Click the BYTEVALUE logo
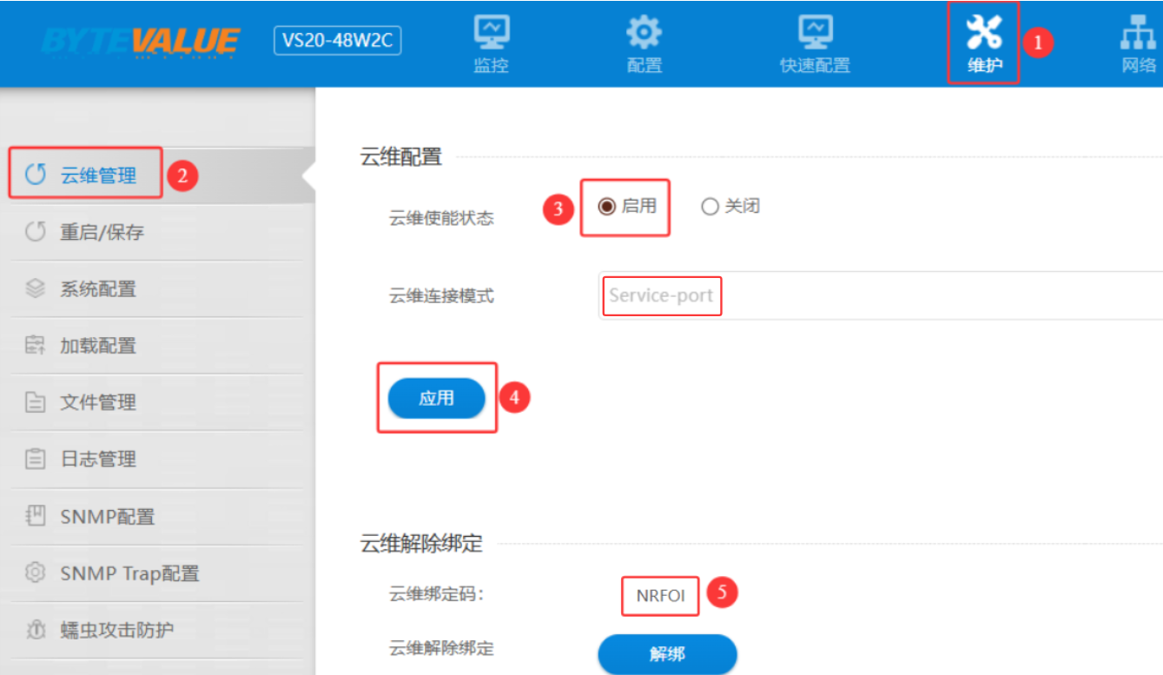1163x675 pixels. (x=140, y=41)
